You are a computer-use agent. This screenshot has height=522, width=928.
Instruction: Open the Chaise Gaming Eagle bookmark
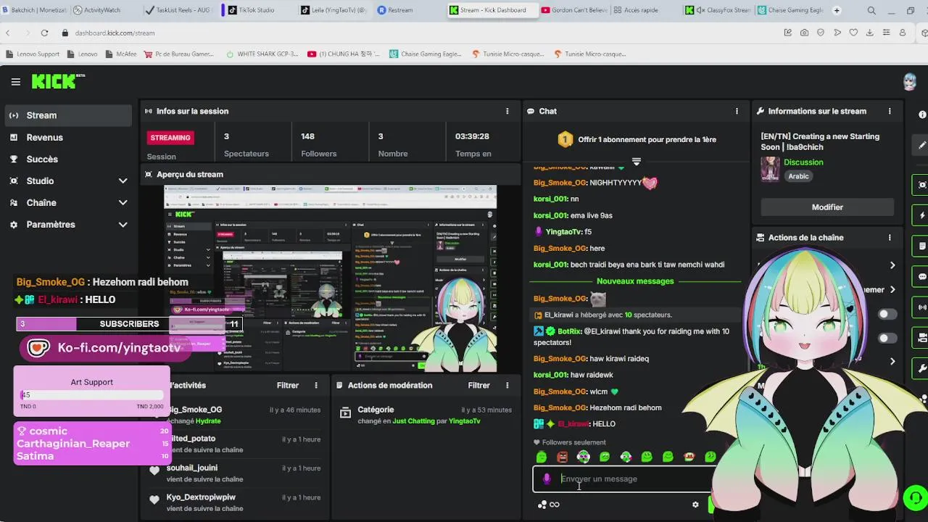(x=425, y=54)
